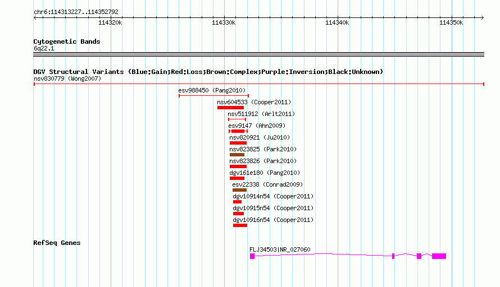
Task: Select the brown bar under esv22338
Action: pyautogui.click(x=239, y=190)
